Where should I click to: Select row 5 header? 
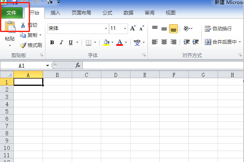click(x=7, y=111)
